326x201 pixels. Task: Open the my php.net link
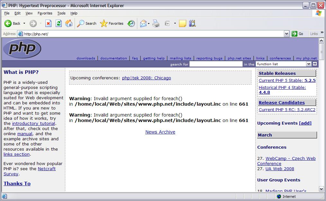coord(306,58)
